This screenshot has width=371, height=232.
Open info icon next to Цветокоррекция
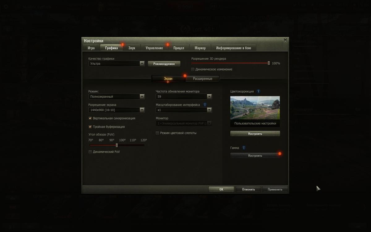tap(258, 92)
